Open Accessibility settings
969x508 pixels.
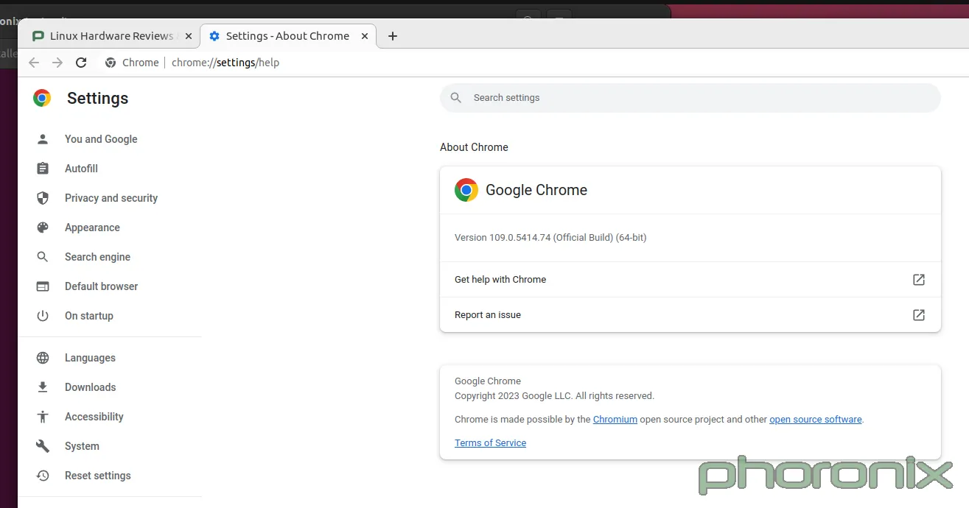94,417
